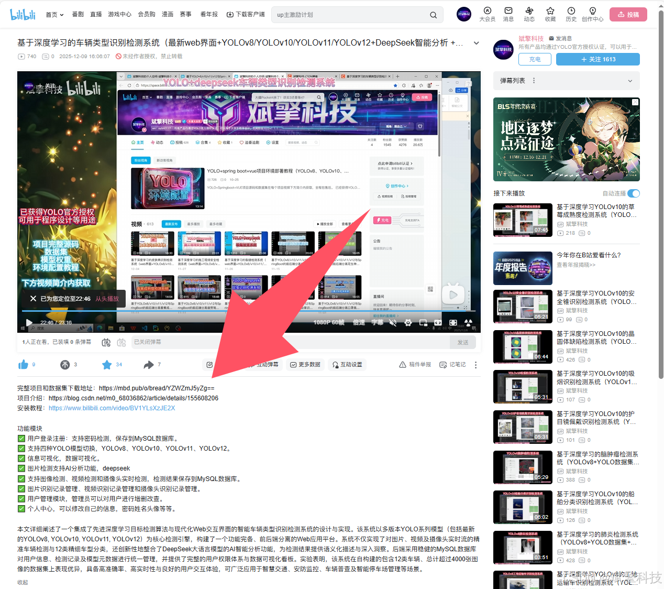Close the 已为您定位至22:46 notice

[33, 299]
